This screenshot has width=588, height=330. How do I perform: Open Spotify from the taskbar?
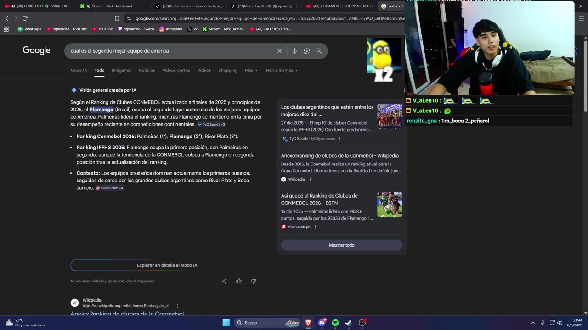point(335,323)
